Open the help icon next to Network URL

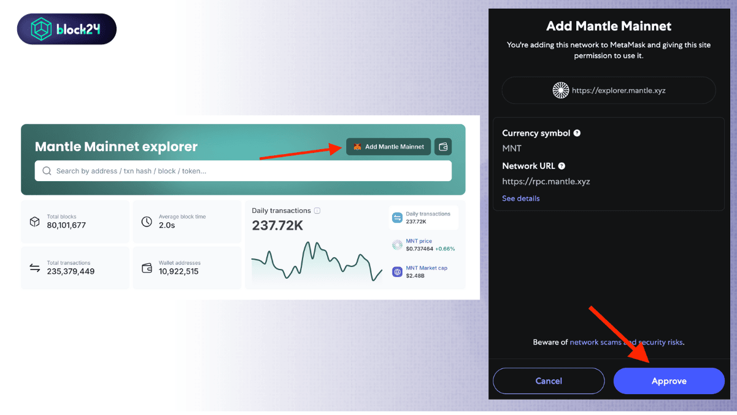pos(561,166)
